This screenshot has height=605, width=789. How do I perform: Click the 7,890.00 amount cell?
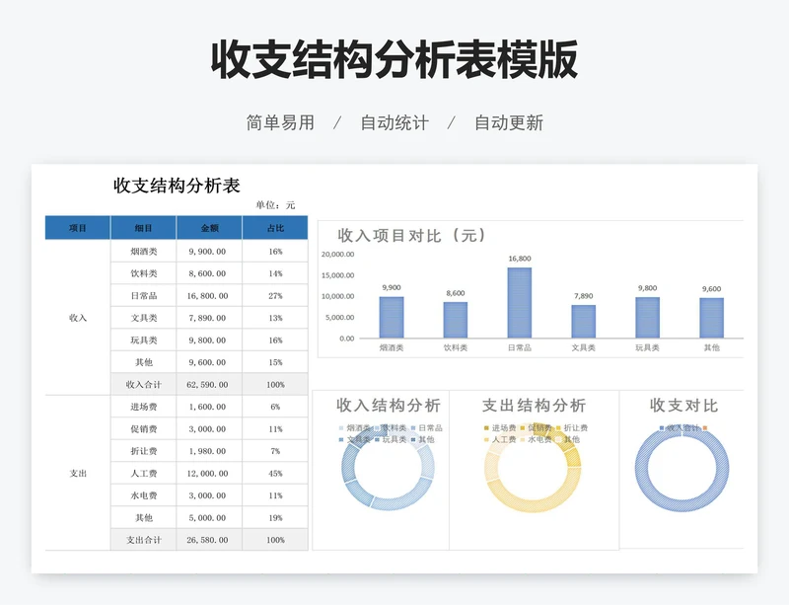[209, 318]
